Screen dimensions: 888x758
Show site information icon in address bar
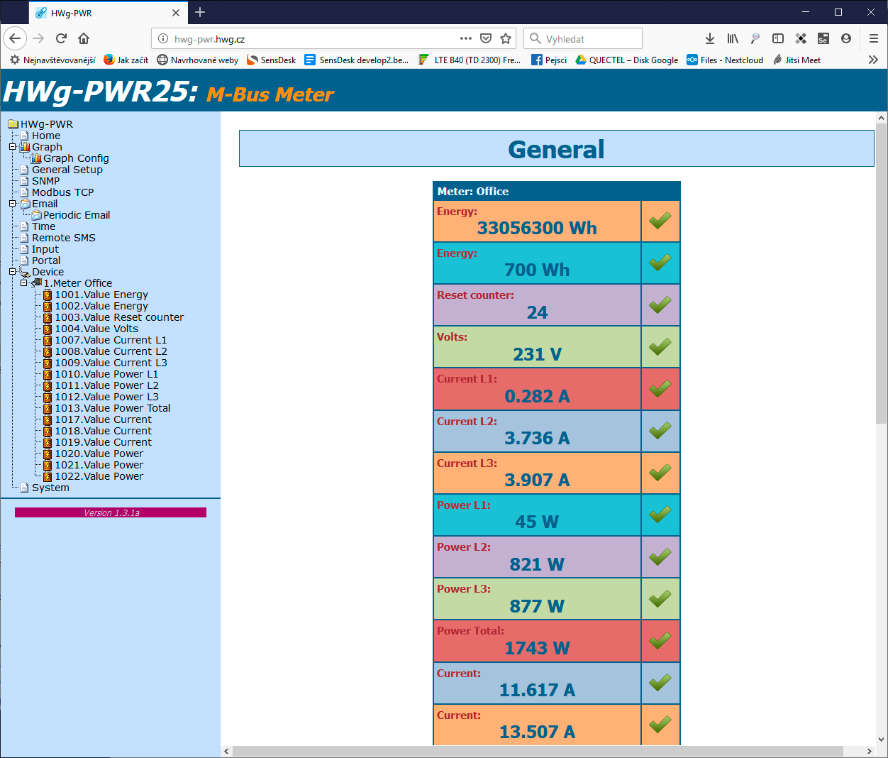click(162, 39)
